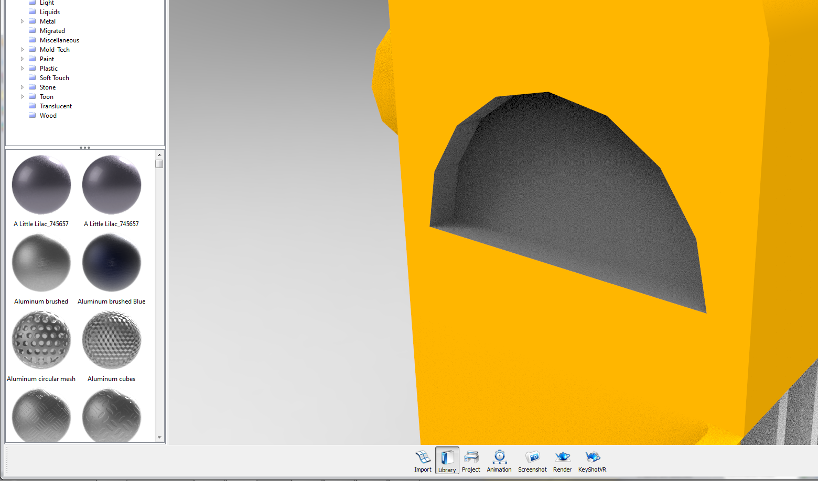Viewport: 818px width, 481px height.
Task: Start a Render
Action: coord(562,460)
